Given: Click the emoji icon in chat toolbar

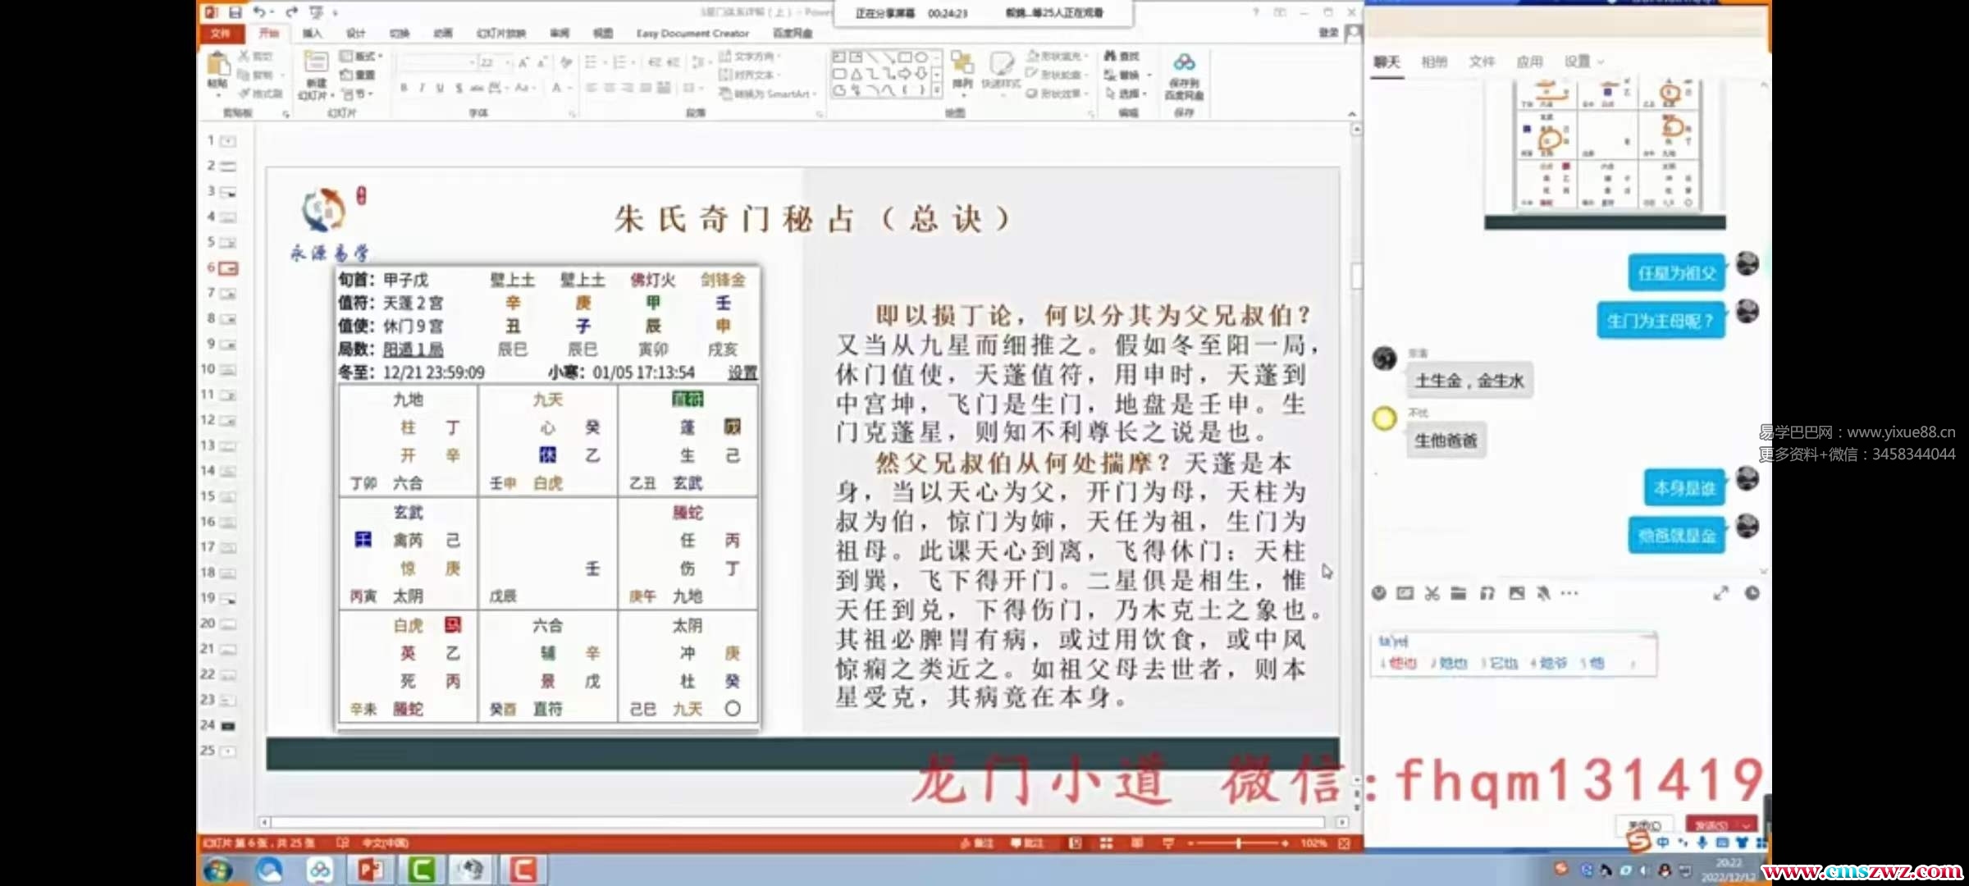Looking at the screenshot, I should tap(1379, 593).
